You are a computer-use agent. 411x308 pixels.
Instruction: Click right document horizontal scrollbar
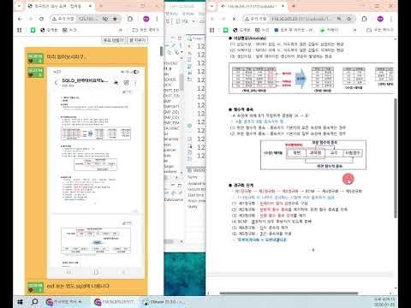coord(289,293)
